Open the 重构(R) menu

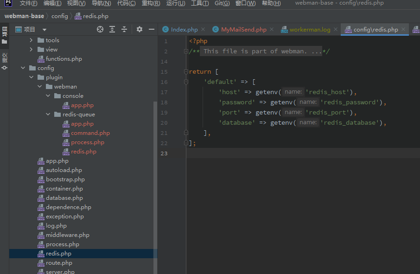(x=151, y=3)
